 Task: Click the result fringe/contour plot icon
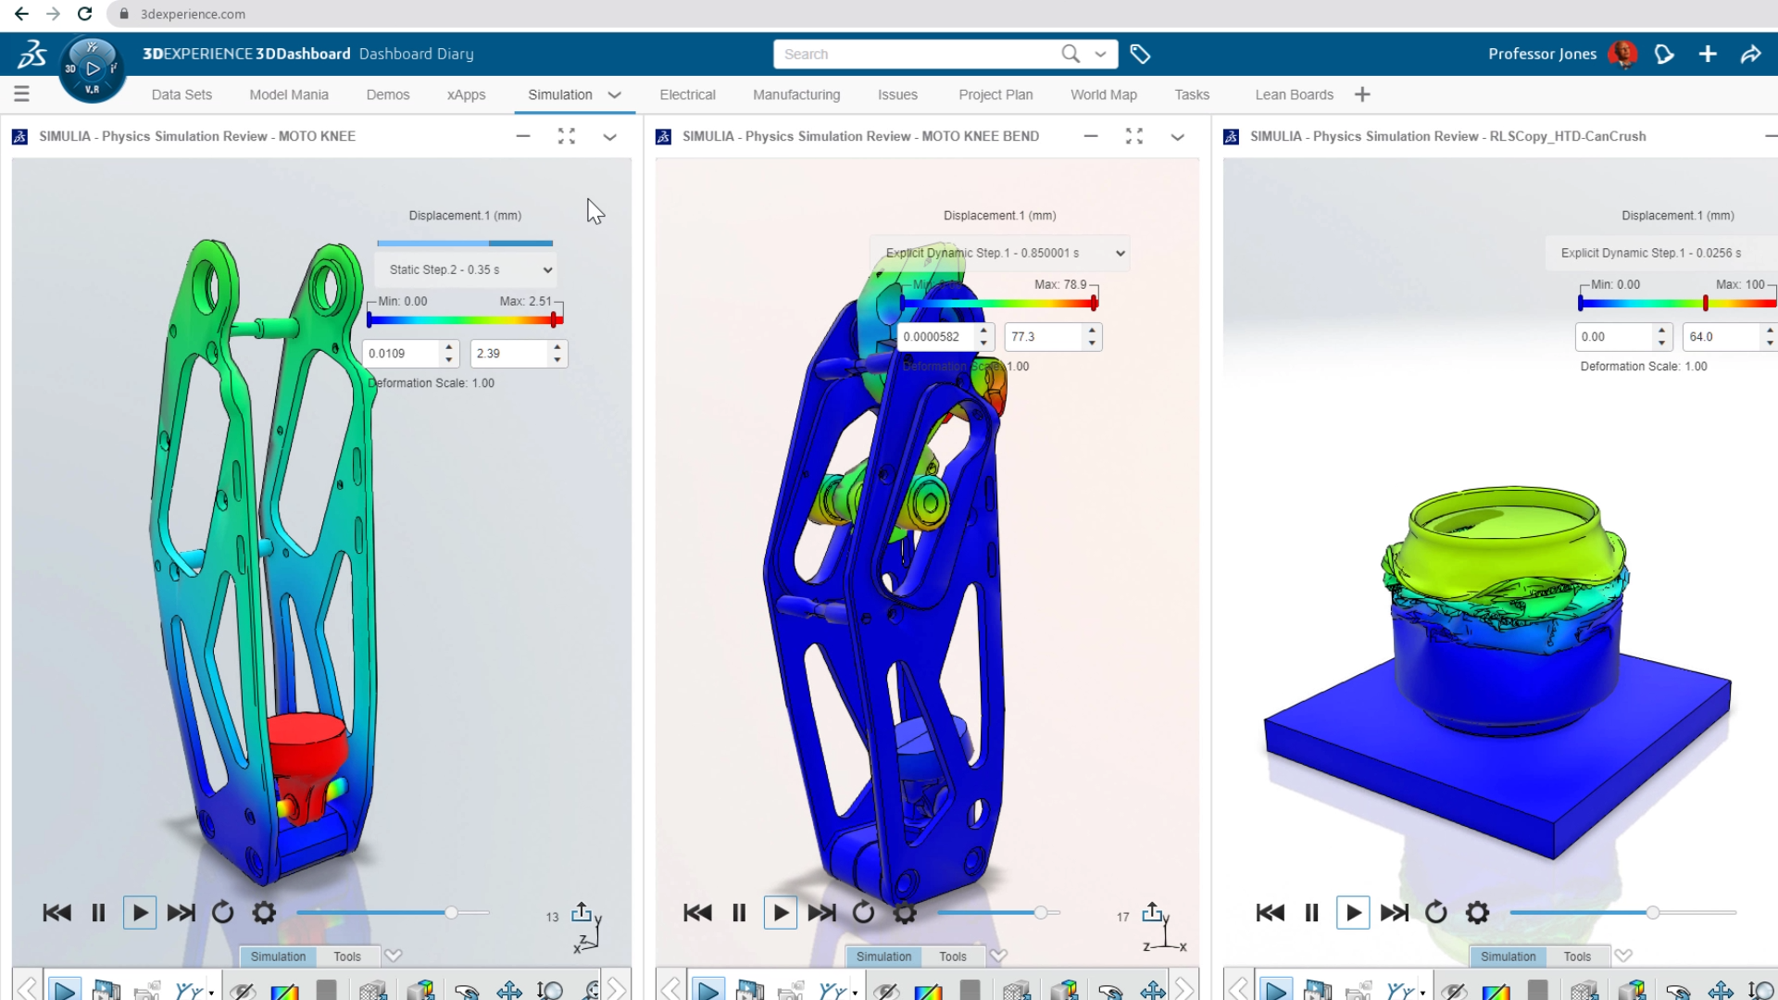point(284,989)
